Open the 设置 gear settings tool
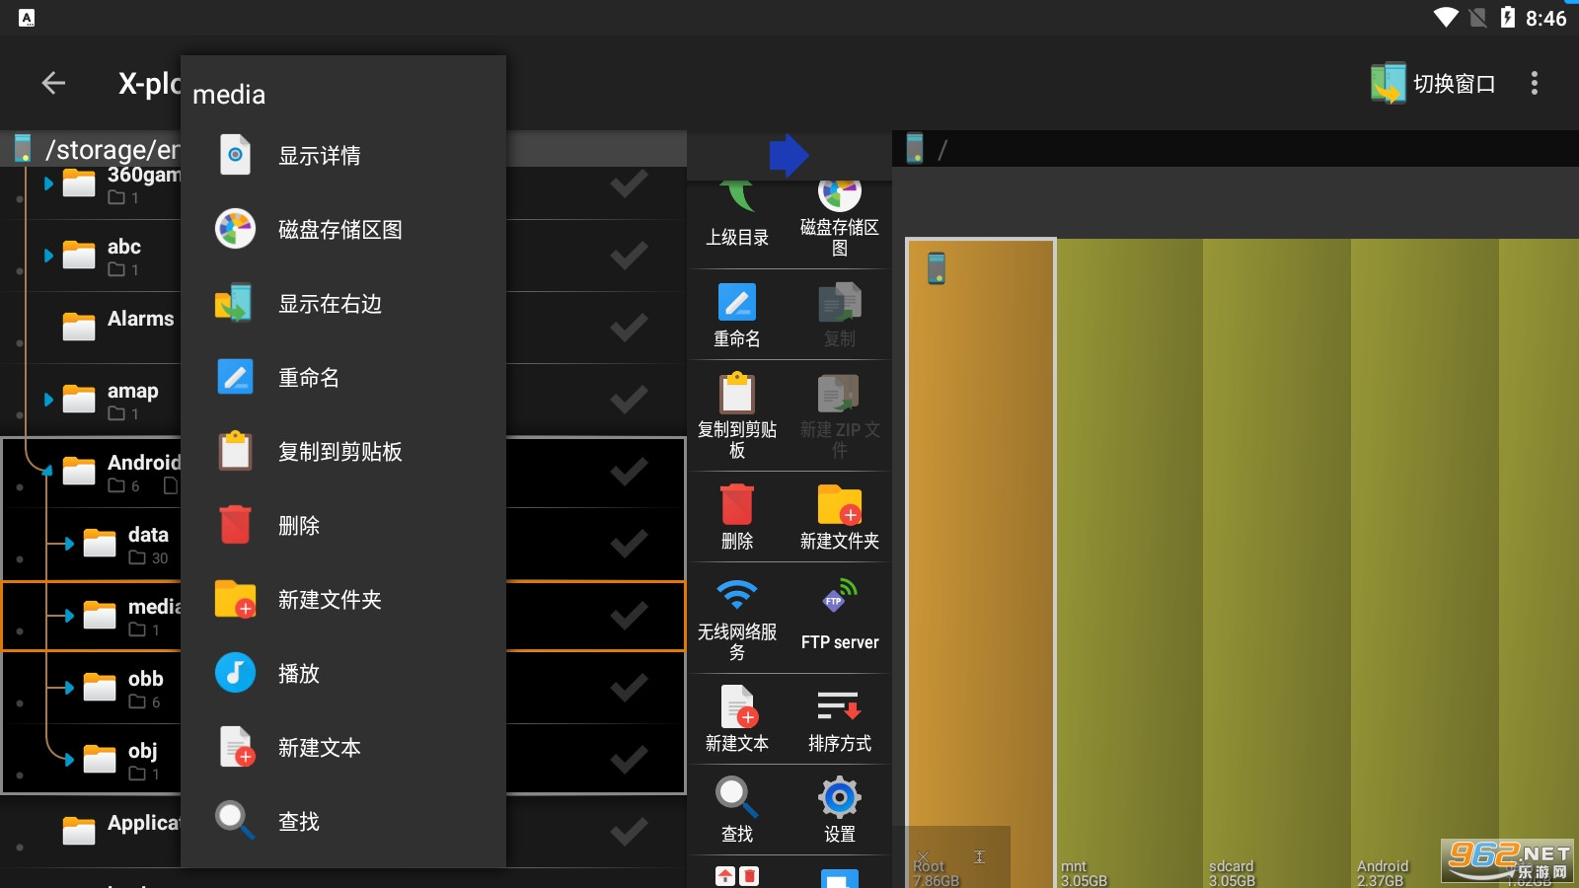Viewport: 1579px width, 888px height. (x=840, y=811)
